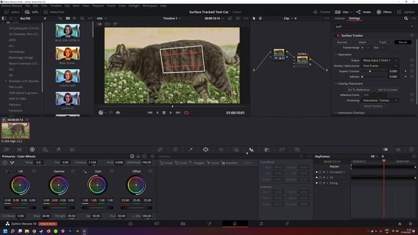Viewport: 418px width, 235px height.
Task: Open Positioning dropdown Interactive - Canvas
Action: [x=380, y=101]
